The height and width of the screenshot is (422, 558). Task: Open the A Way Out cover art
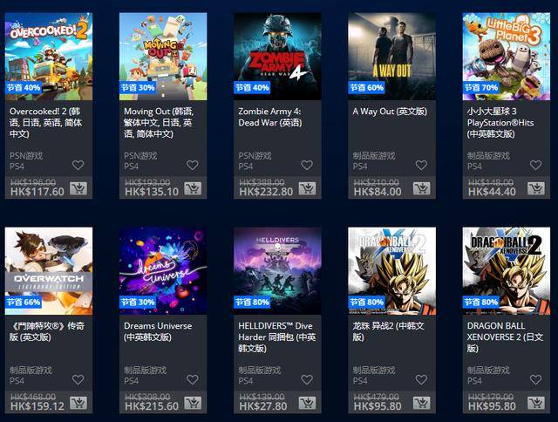coord(391,57)
